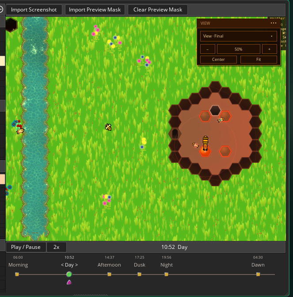Open the View - Final dropdown
The width and height of the screenshot is (293, 297).
coord(238,36)
